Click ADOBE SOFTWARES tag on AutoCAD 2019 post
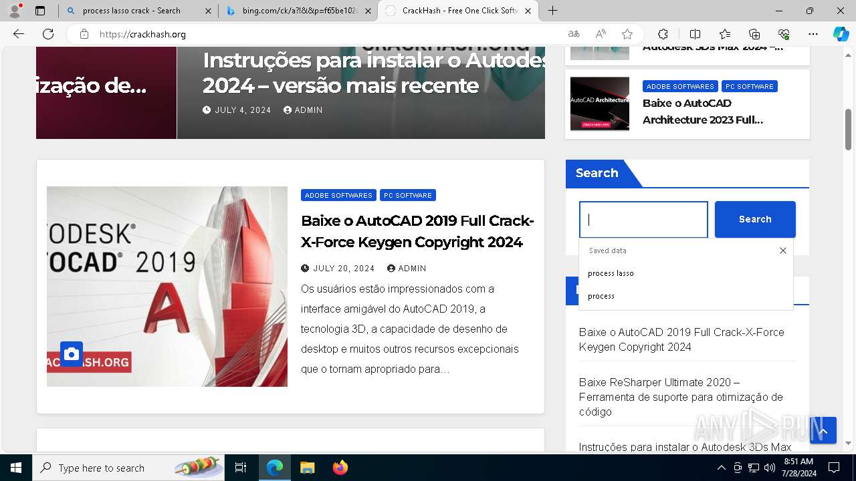 [338, 195]
